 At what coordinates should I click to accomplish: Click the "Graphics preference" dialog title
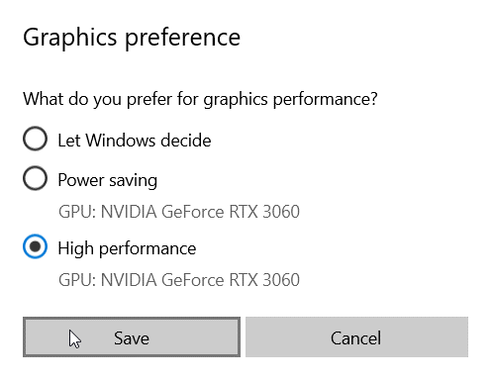point(132,38)
